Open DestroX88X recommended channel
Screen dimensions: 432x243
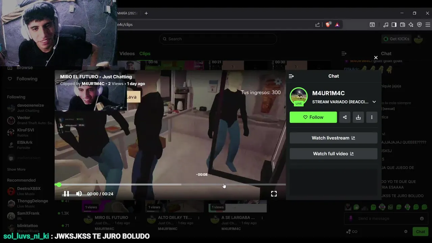[x=30, y=191]
